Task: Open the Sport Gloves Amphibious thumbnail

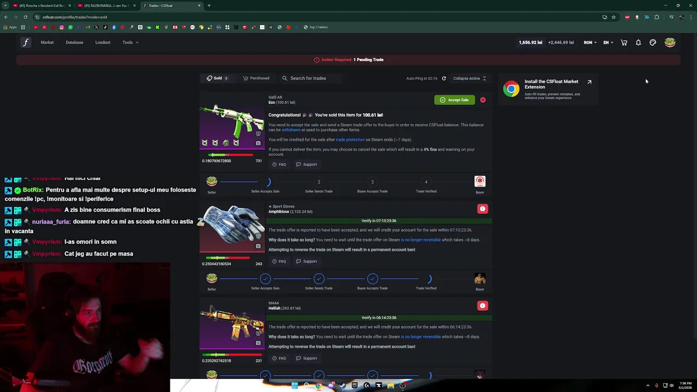Action: click(232, 227)
